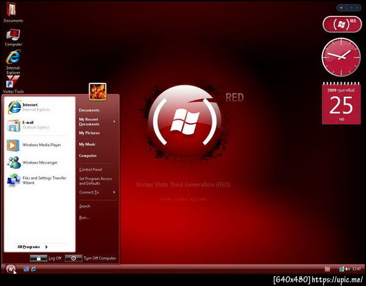Screen dimensions: 366x286
Task: Click the calendar gadget showing 25
Action: 341,103
